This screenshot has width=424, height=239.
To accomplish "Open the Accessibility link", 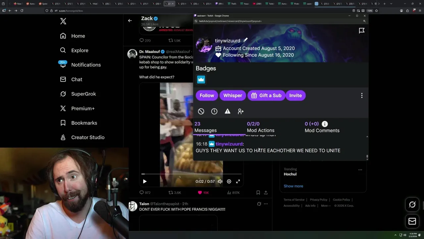I will (x=291, y=206).
